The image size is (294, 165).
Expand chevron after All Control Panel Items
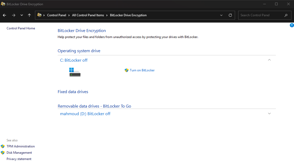(x=107, y=15)
